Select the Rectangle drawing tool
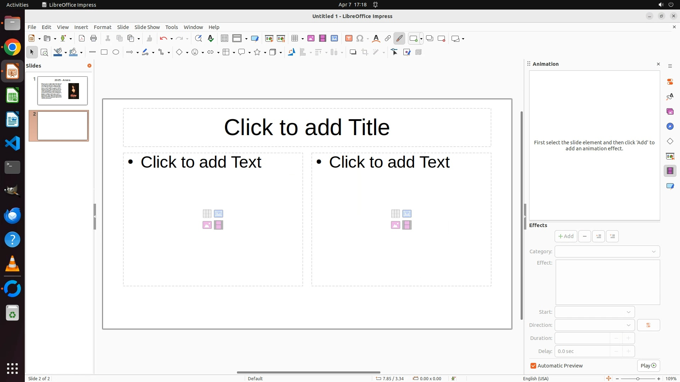 tap(104, 52)
